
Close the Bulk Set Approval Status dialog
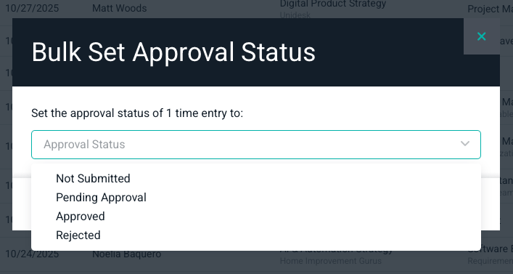[x=481, y=36]
